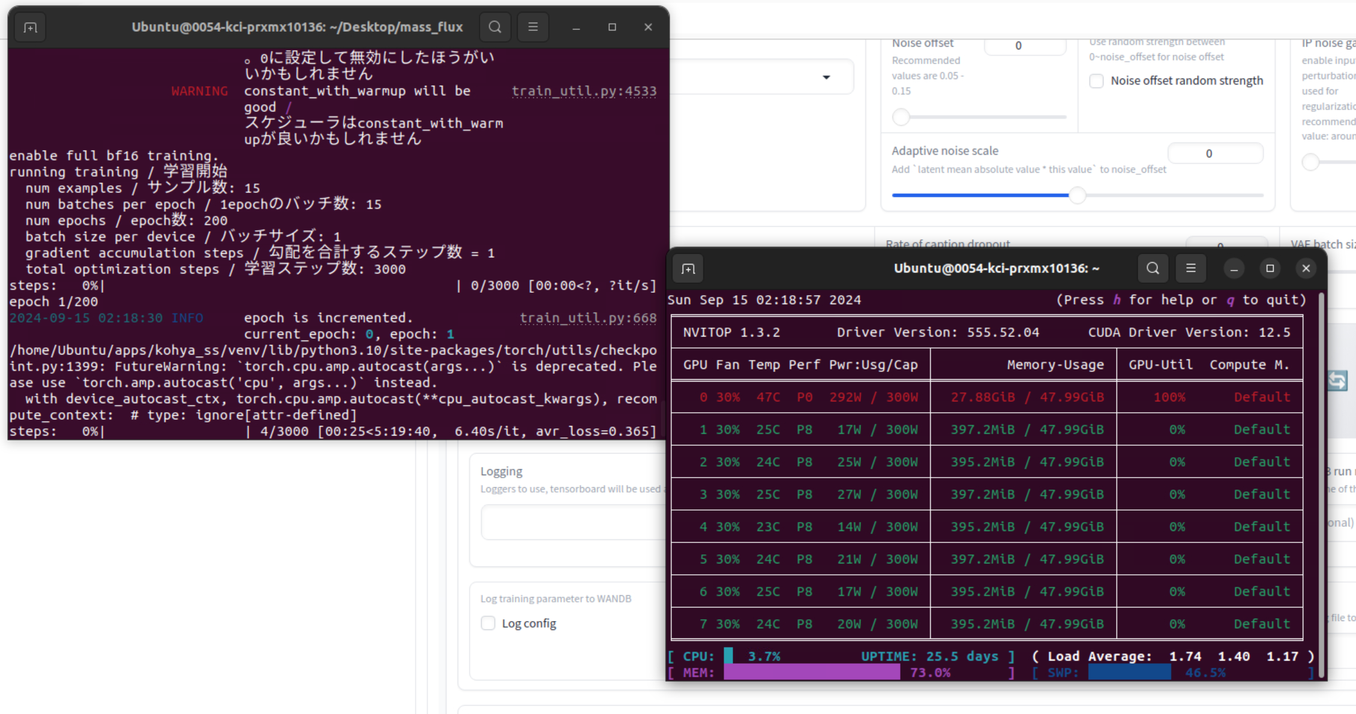
Task: Expand the dropdown arrow beside terminal
Action: point(826,77)
